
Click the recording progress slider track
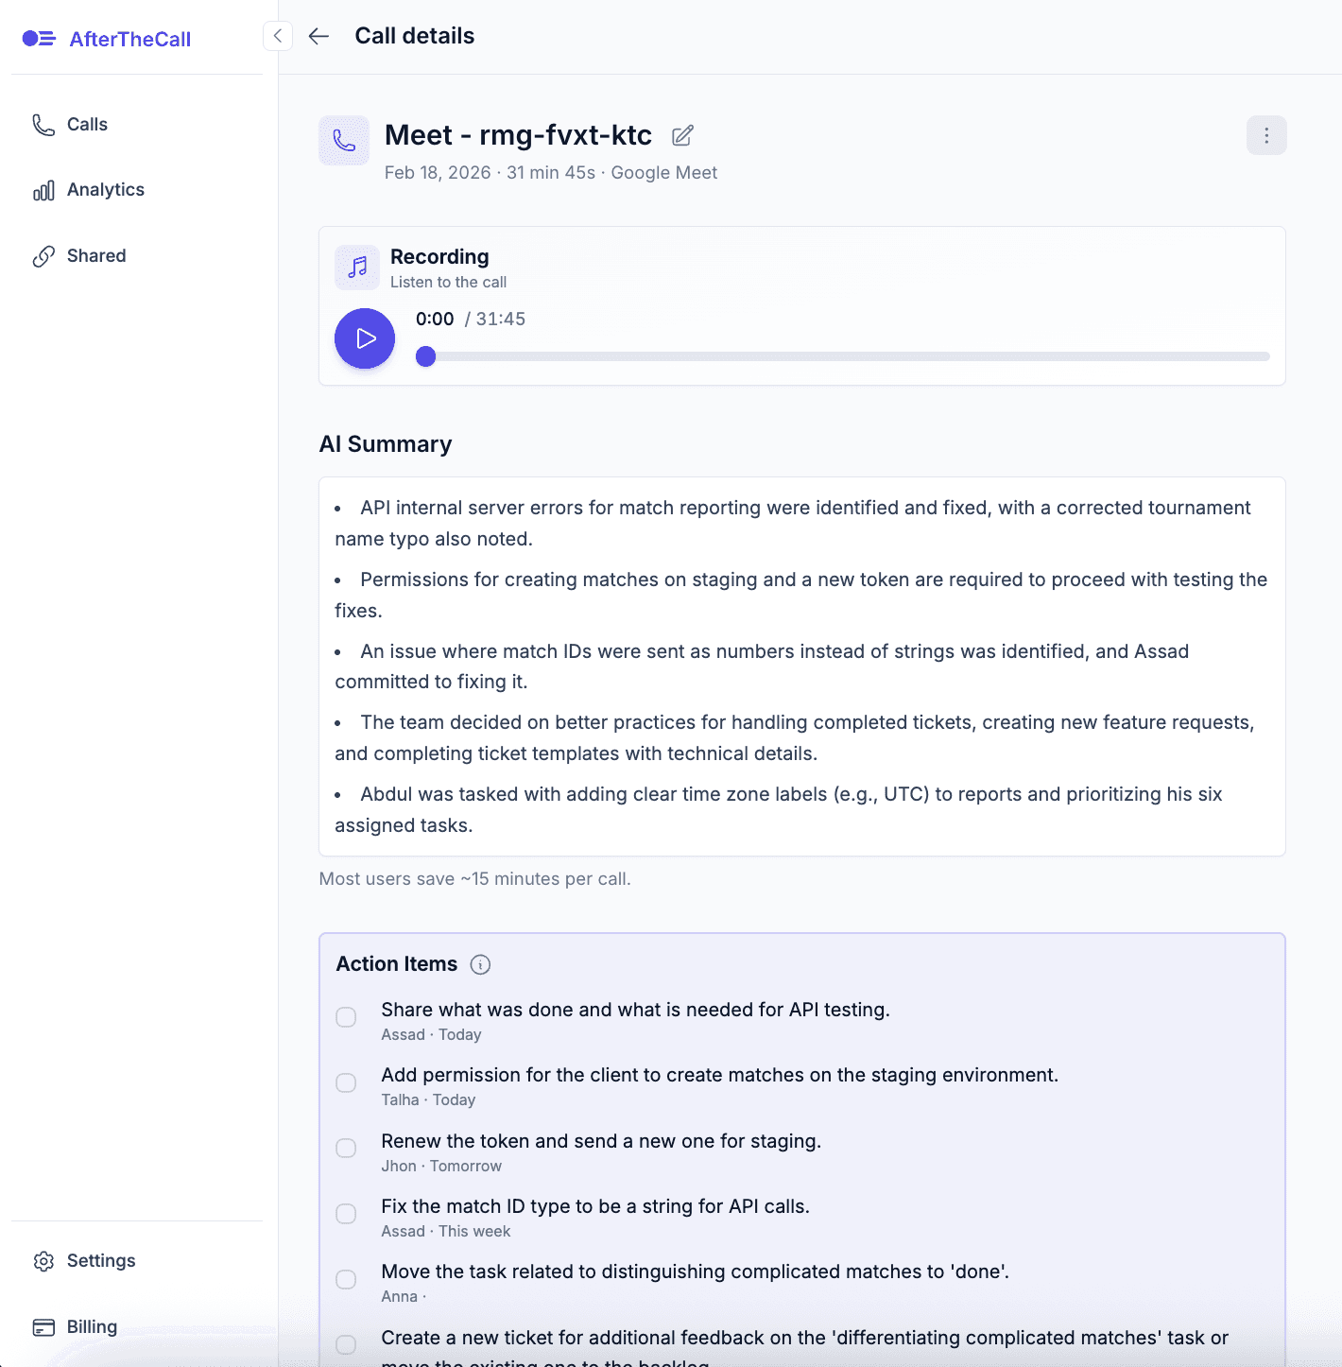click(x=846, y=356)
